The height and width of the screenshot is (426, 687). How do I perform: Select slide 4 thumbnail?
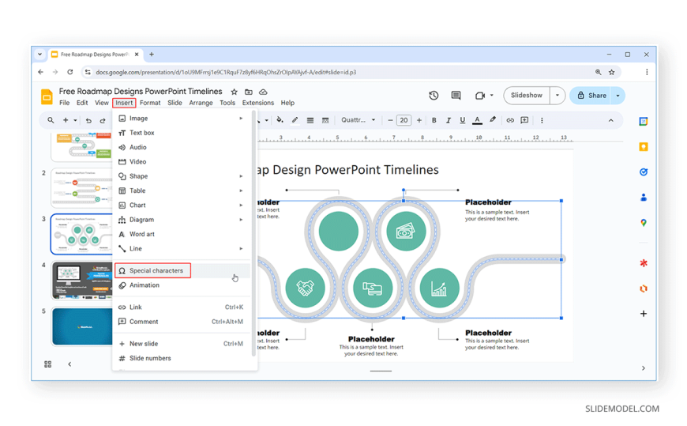click(82, 281)
